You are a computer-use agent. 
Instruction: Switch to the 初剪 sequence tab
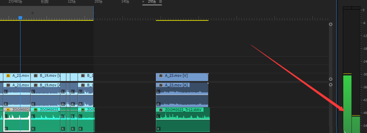pyautogui.click(x=44, y=1)
